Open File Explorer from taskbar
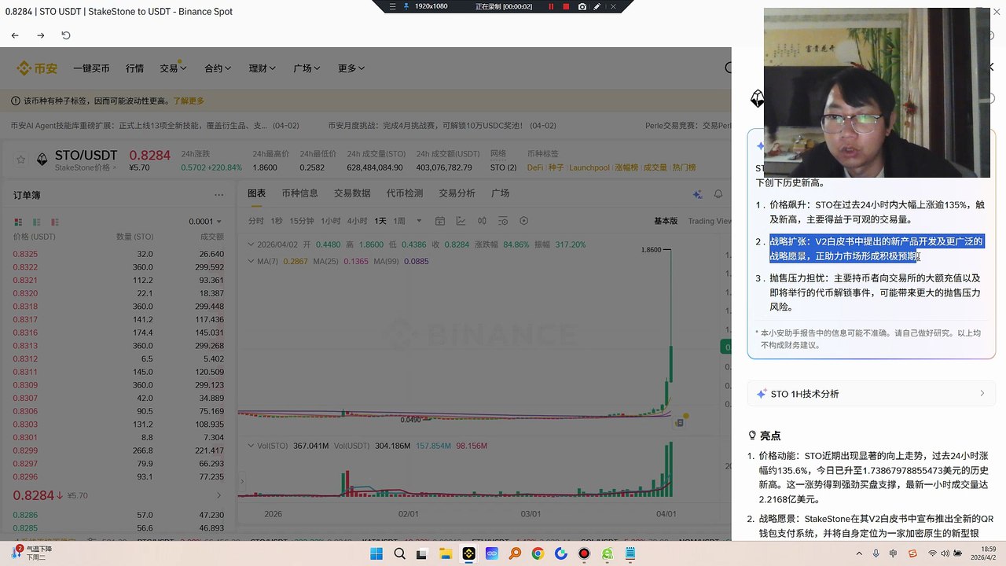Image resolution: width=1006 pixels, height=566 pixels. [446, 553]
